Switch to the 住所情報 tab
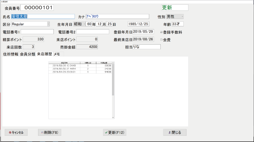 (x=11, y=54)
